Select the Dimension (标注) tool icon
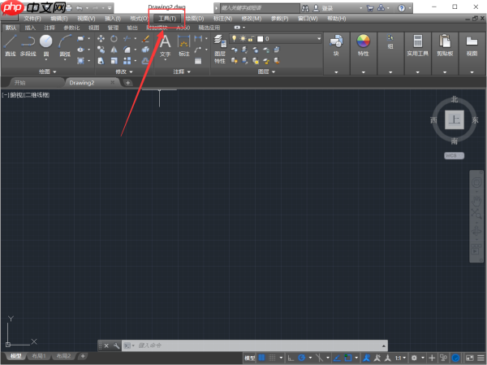The height and width of the screenshot is (365, 487). (184, 41)
